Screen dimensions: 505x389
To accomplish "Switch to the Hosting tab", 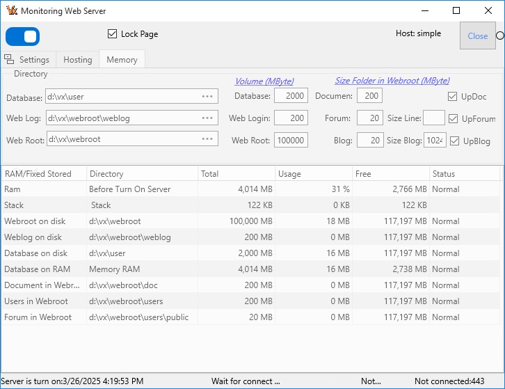I will (x=77, y=60).
